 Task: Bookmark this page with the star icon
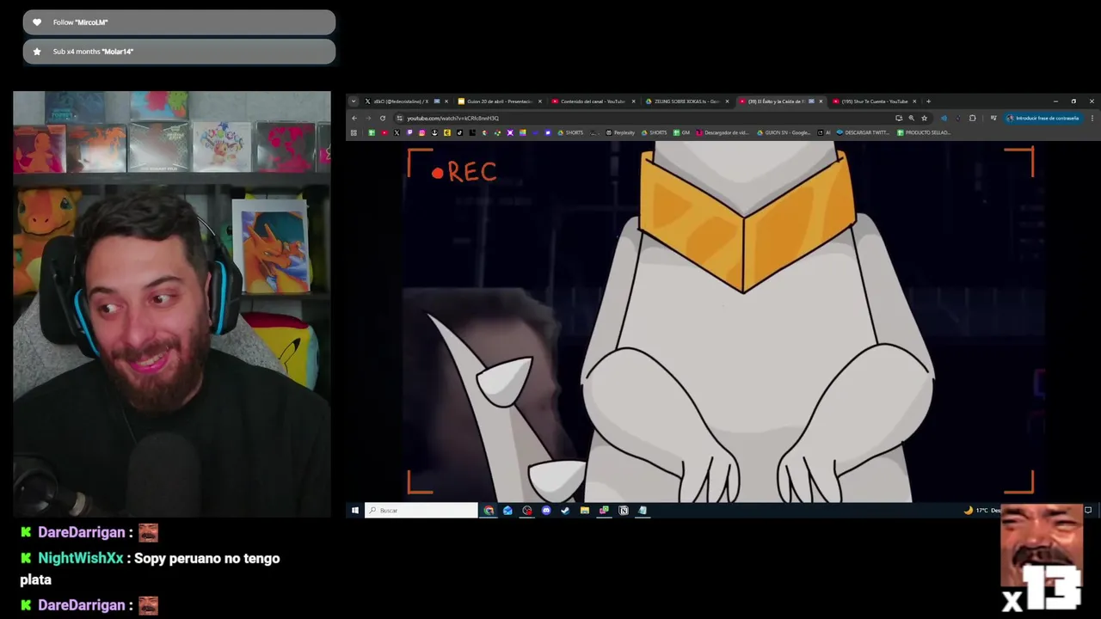925,118
